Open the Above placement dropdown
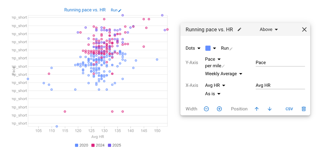 click(x=269, y=29)
